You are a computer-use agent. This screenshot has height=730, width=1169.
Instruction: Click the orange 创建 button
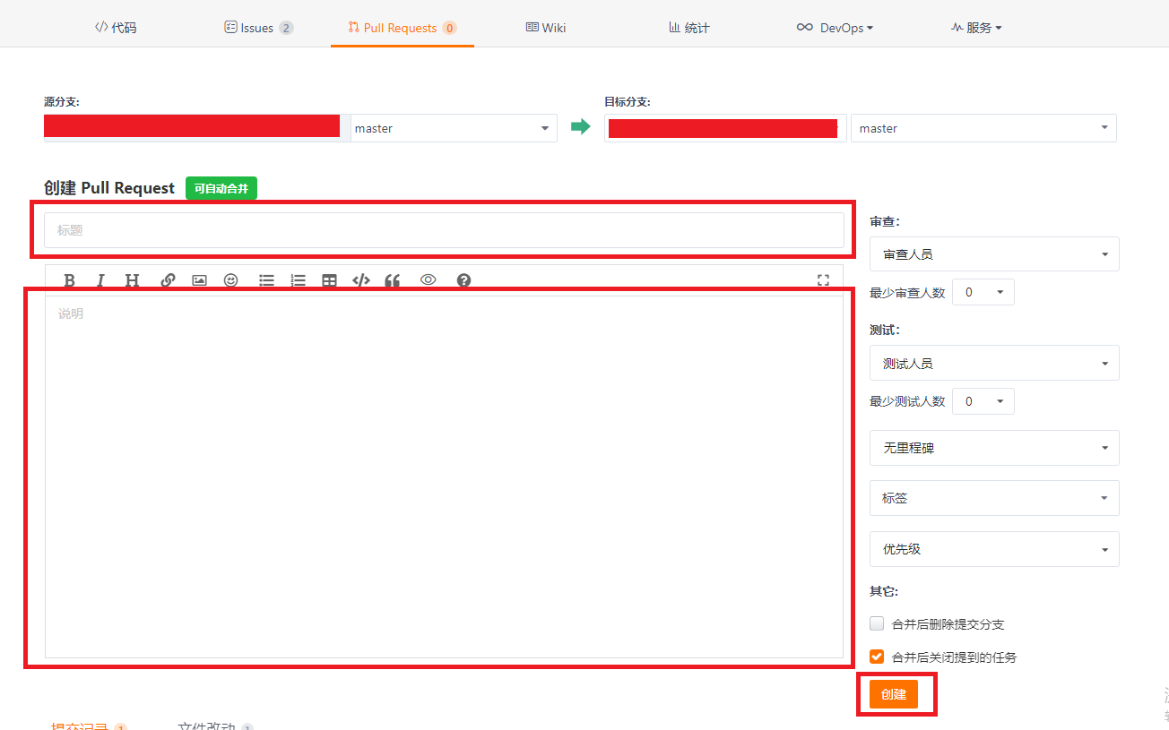(x=893, y=694)
